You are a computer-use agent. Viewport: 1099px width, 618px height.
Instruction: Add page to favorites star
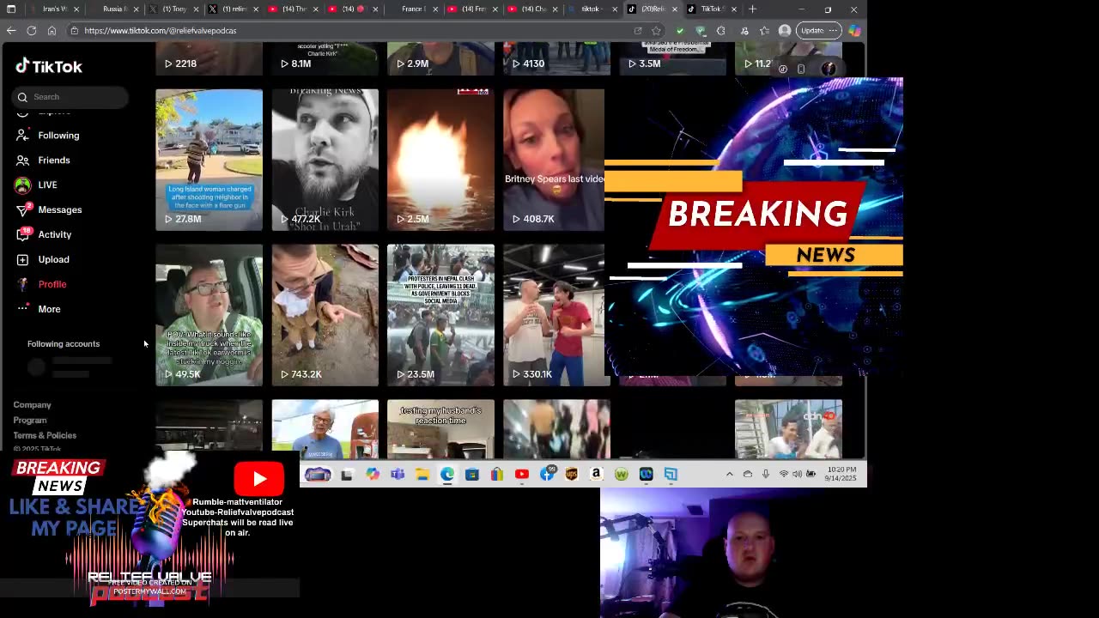click(x=657, y=31)
